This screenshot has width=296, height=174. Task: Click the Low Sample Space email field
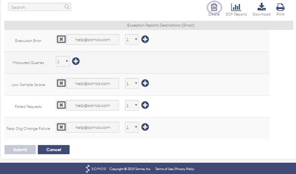click(93, 84)
